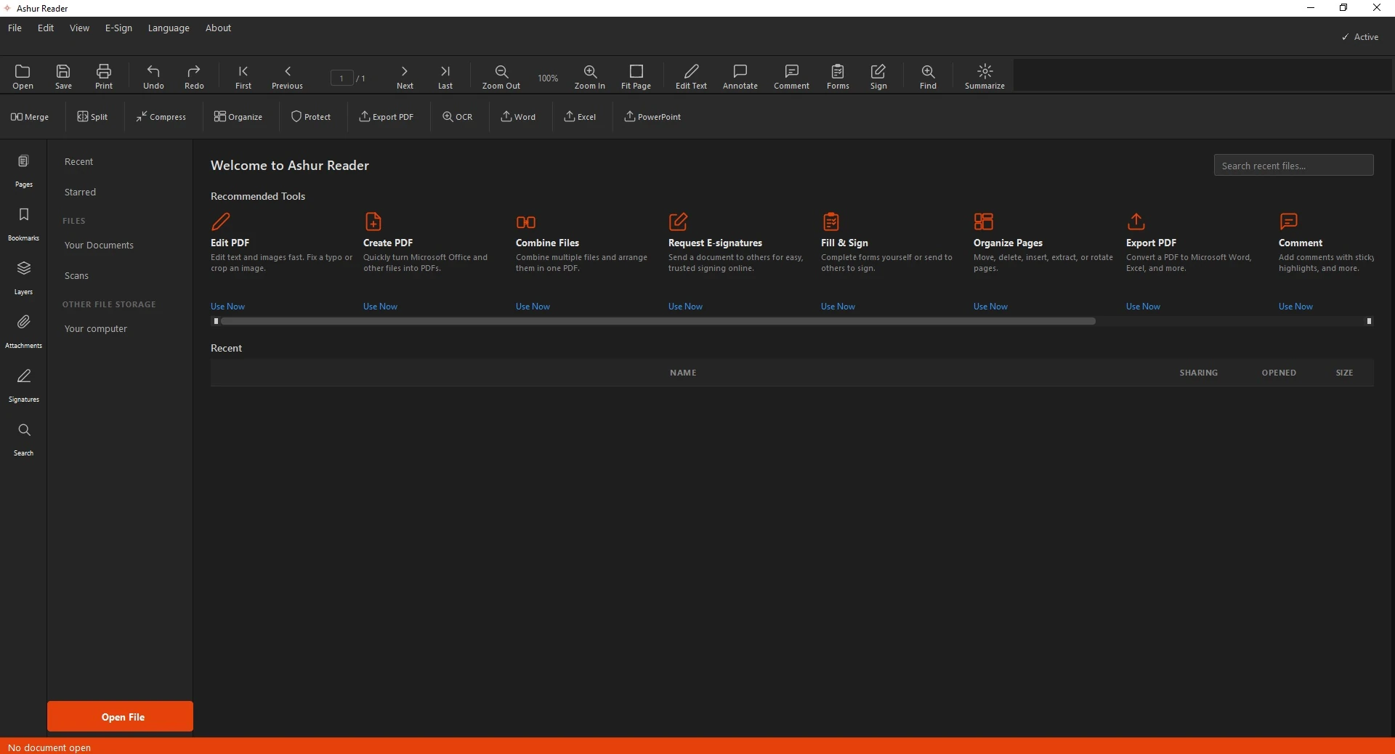Click the Compress tool button
Image resolution: width=1395 pixels, height=754 pixels.
click(161, 117)
